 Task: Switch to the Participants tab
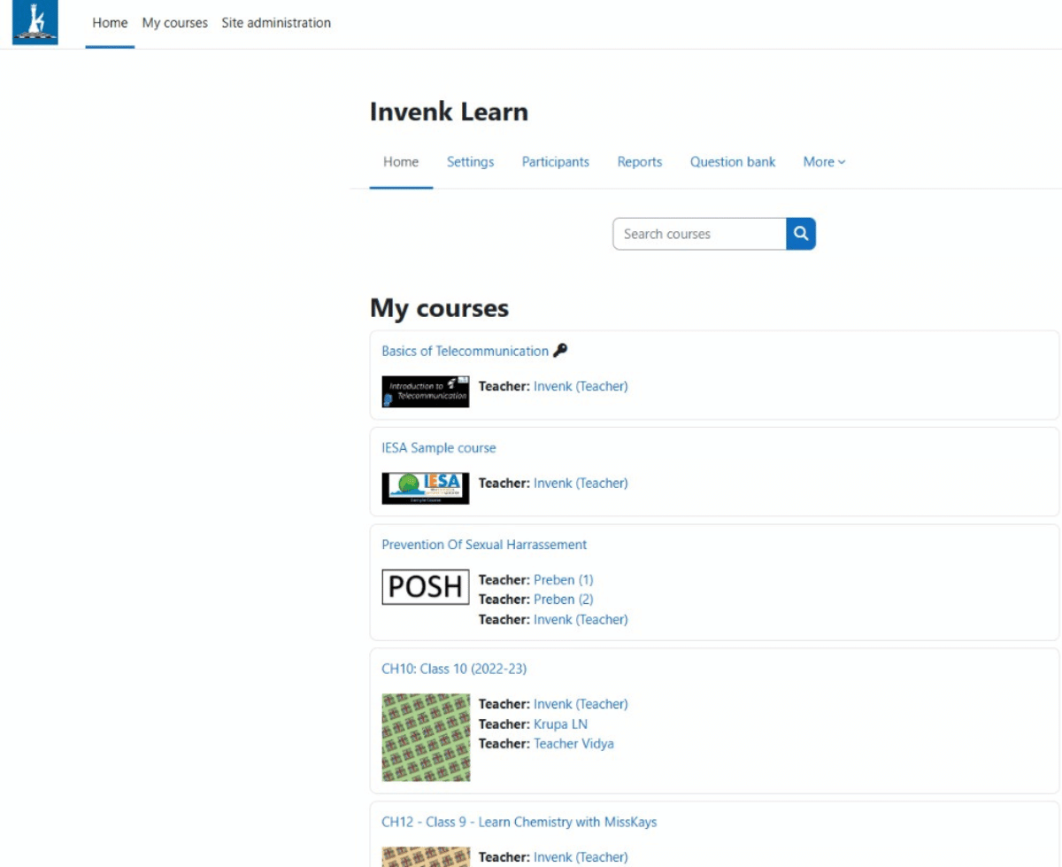(x=555, y=162)
